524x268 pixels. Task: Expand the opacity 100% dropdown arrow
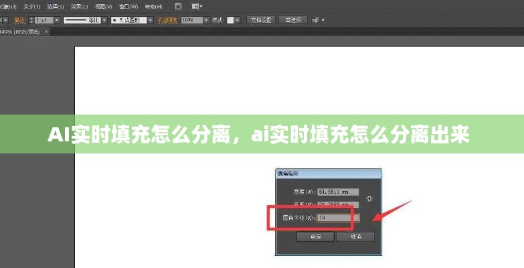click(x=205, y=20)
